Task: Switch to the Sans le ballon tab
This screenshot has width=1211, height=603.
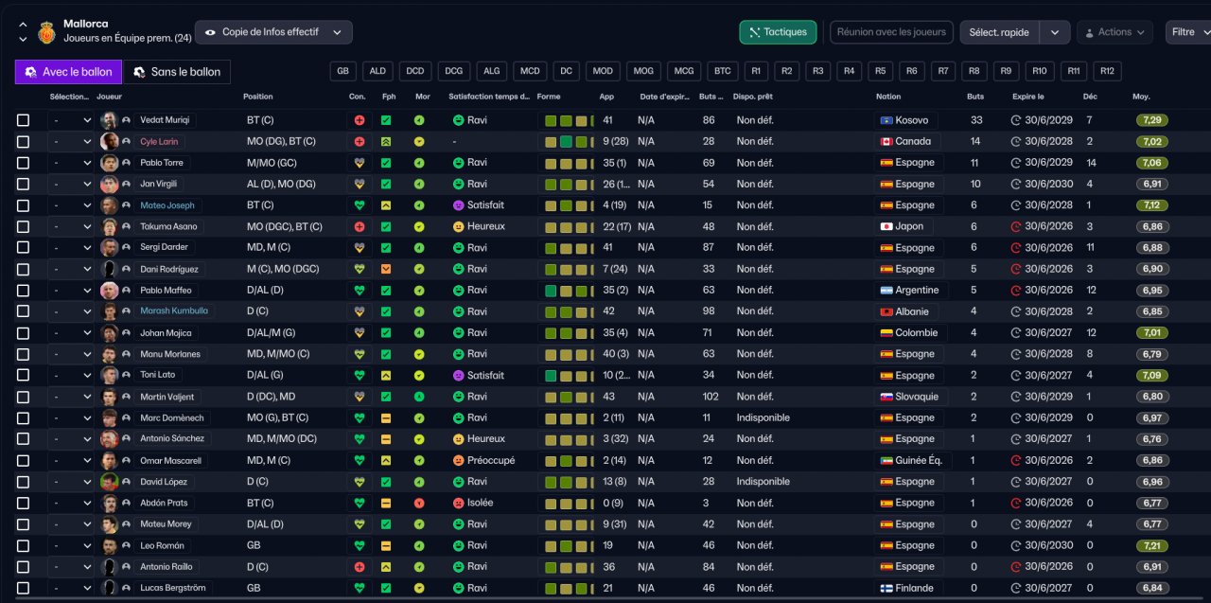Action: click(x=177, y=72)
